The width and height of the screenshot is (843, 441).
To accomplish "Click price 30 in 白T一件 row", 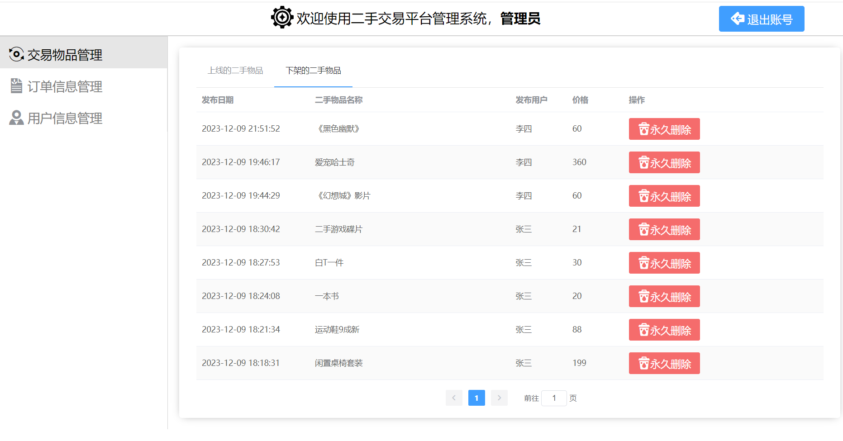I will pyautogui.click(x=577, y=263).
